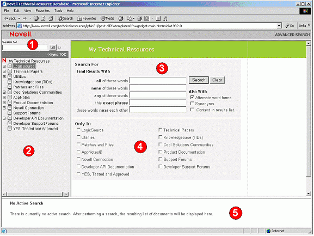Check the Product Documentation Only In checkbox
The width and height of the screenshot is (314, 236).
[160, 152]
